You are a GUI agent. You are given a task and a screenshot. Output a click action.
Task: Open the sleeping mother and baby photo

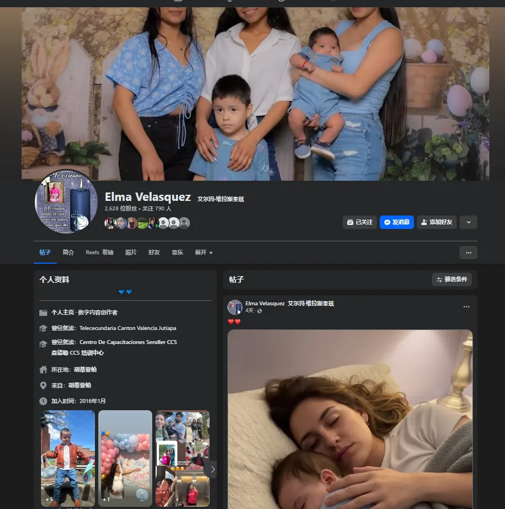click(x=350, y=419)
